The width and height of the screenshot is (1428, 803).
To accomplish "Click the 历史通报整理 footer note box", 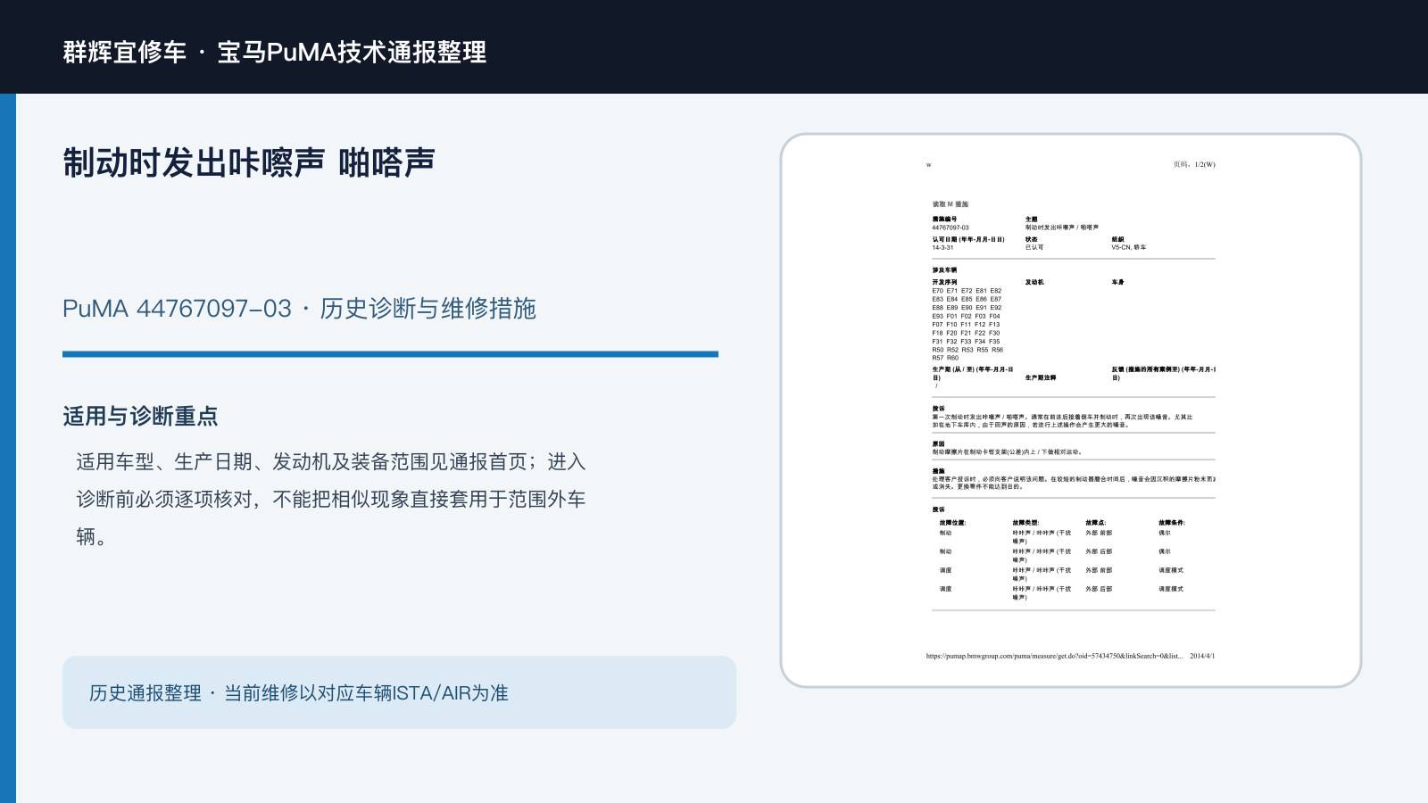I will 399,692.
